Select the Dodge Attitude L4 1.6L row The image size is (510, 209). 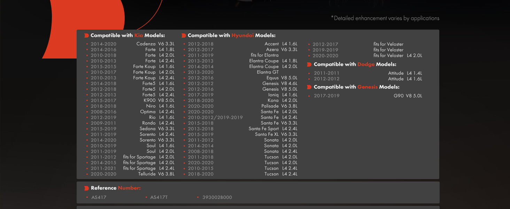tap(366, 79)
